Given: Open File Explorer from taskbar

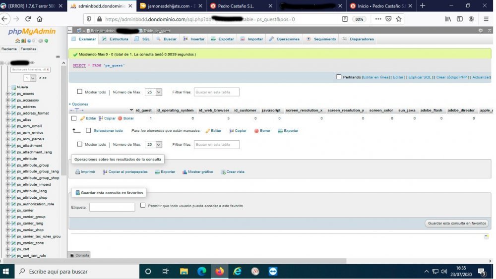Looking at the screenshot, I should tap(184, 272).
